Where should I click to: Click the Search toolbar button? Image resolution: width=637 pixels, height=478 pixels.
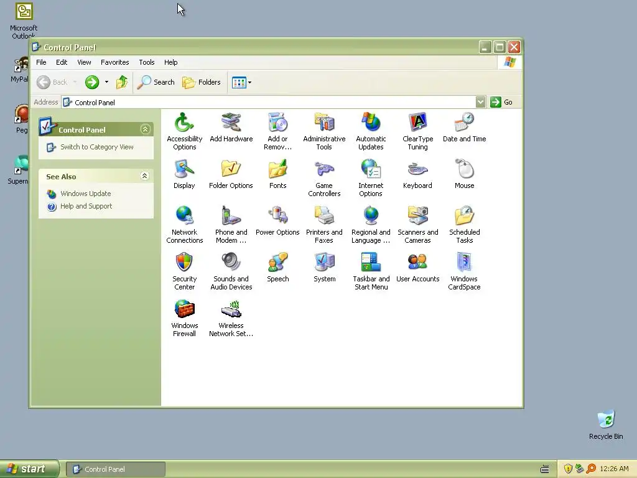[156, 82]
